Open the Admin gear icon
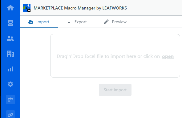 click(10, 84)
